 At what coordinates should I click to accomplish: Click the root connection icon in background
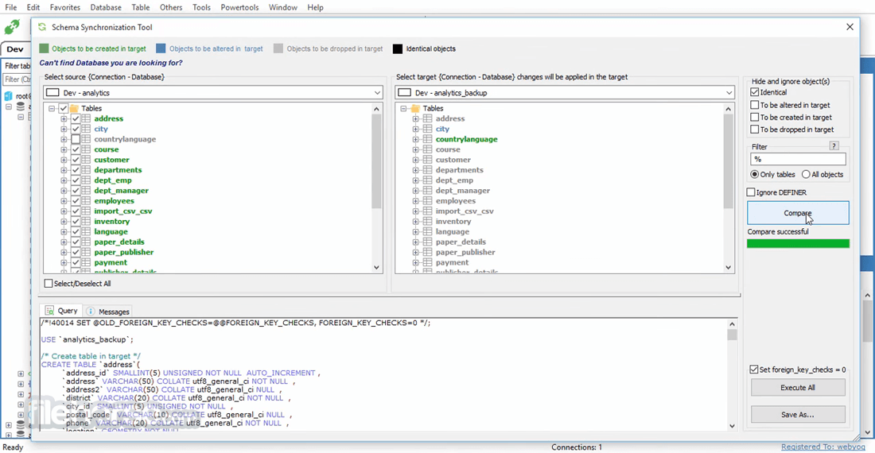pyautogui.click(x=9, y=96)
